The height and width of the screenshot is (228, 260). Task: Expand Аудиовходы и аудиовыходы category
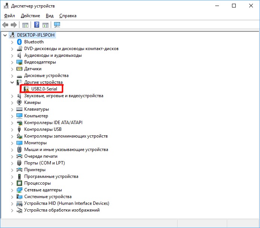point(12,55)
